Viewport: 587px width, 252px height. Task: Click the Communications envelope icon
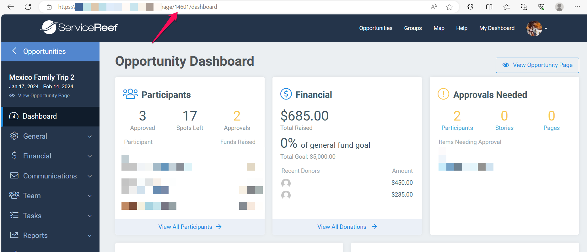pyautogui.click(x=14, y=175)
